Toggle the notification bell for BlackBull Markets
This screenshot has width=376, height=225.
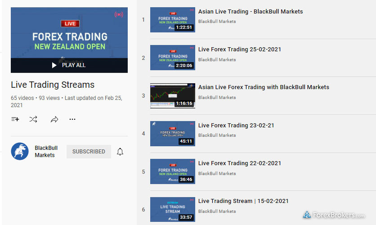pyautogui.click(x=120, y=152)
